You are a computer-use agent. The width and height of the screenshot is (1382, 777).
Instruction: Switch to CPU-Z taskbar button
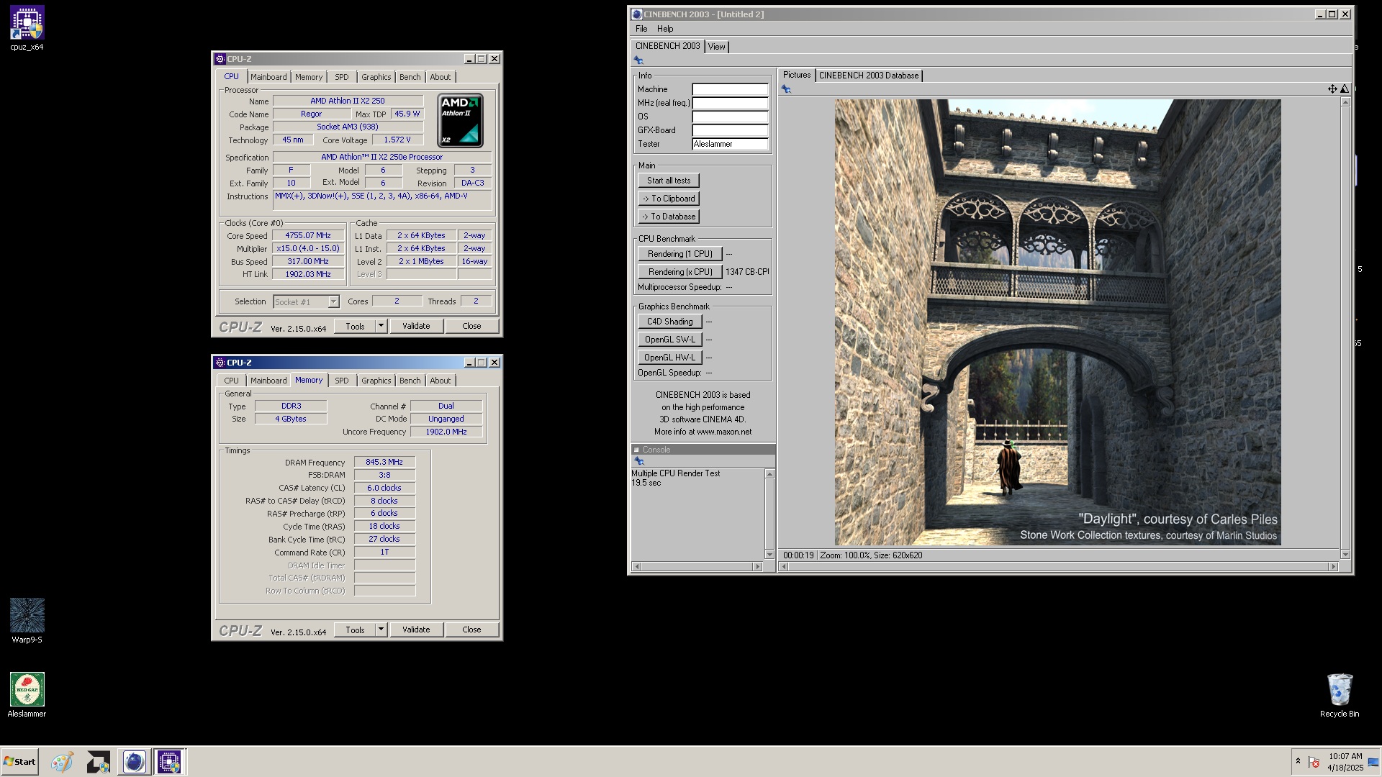click(169, 762)
